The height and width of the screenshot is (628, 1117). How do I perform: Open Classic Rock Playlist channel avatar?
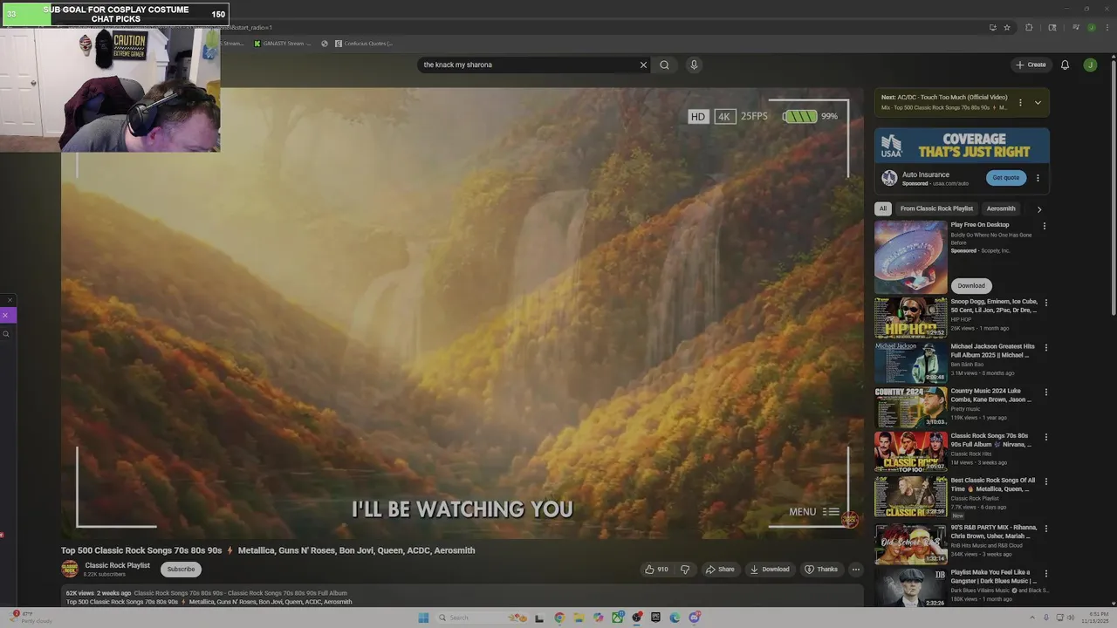click(70, 569)
